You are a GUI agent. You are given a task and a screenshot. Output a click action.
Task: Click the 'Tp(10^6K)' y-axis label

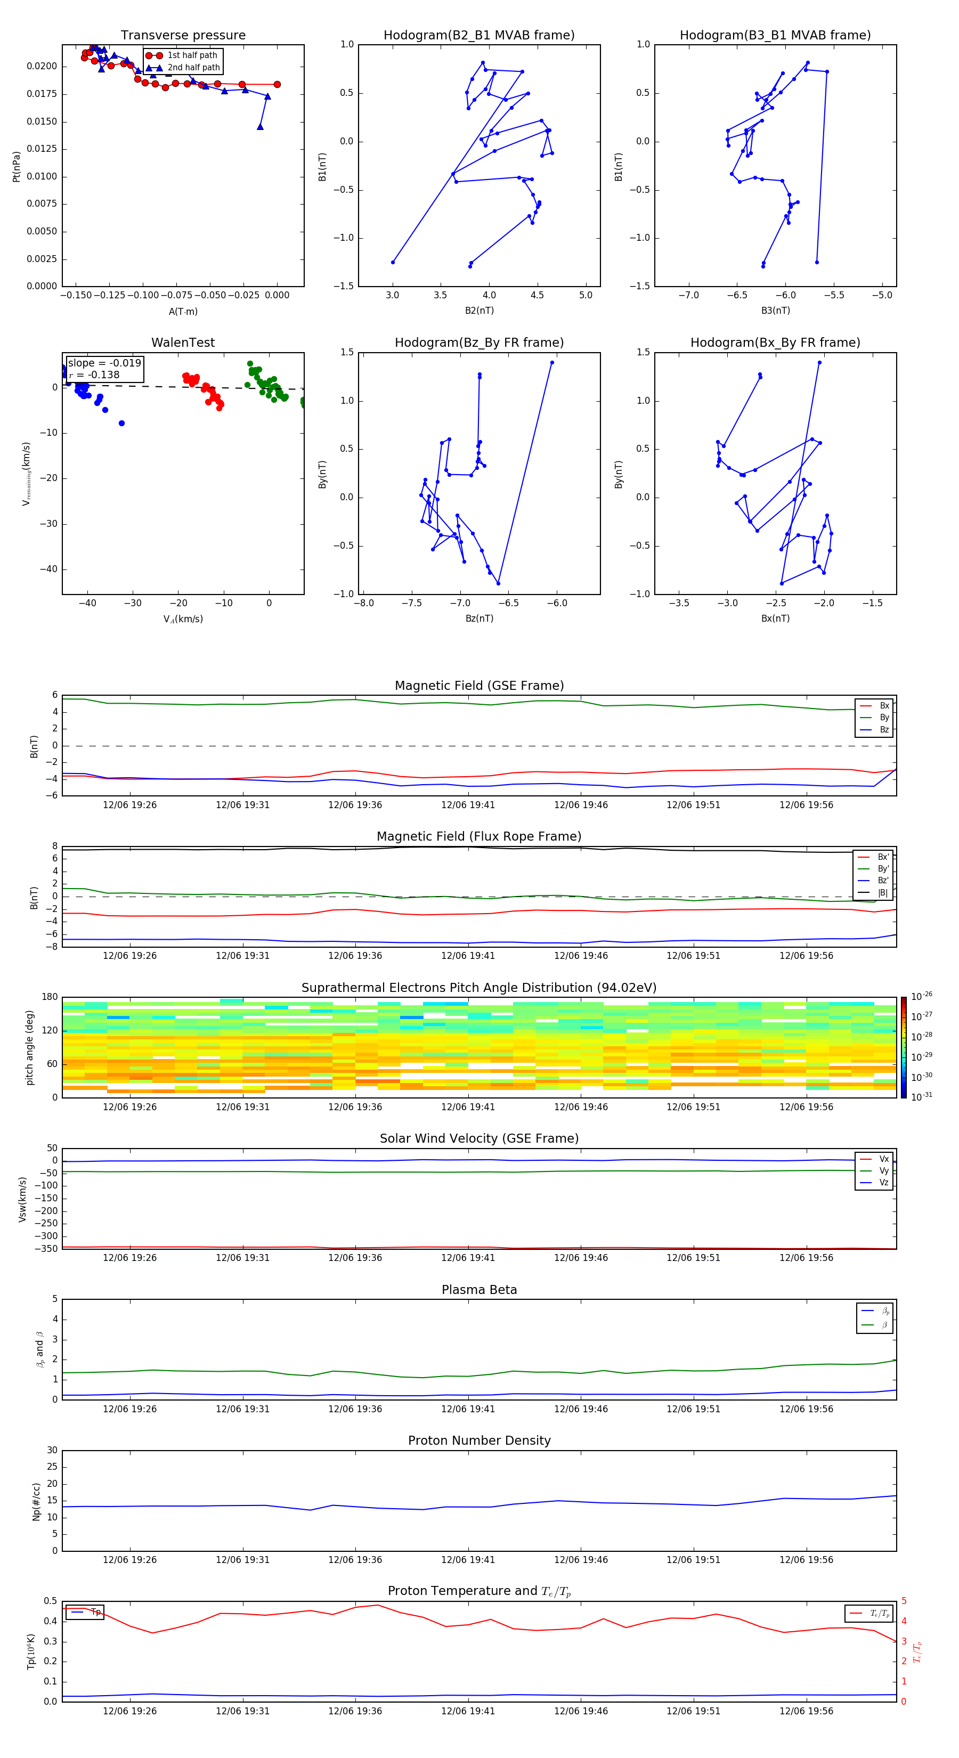click(x=31, y=1651)
